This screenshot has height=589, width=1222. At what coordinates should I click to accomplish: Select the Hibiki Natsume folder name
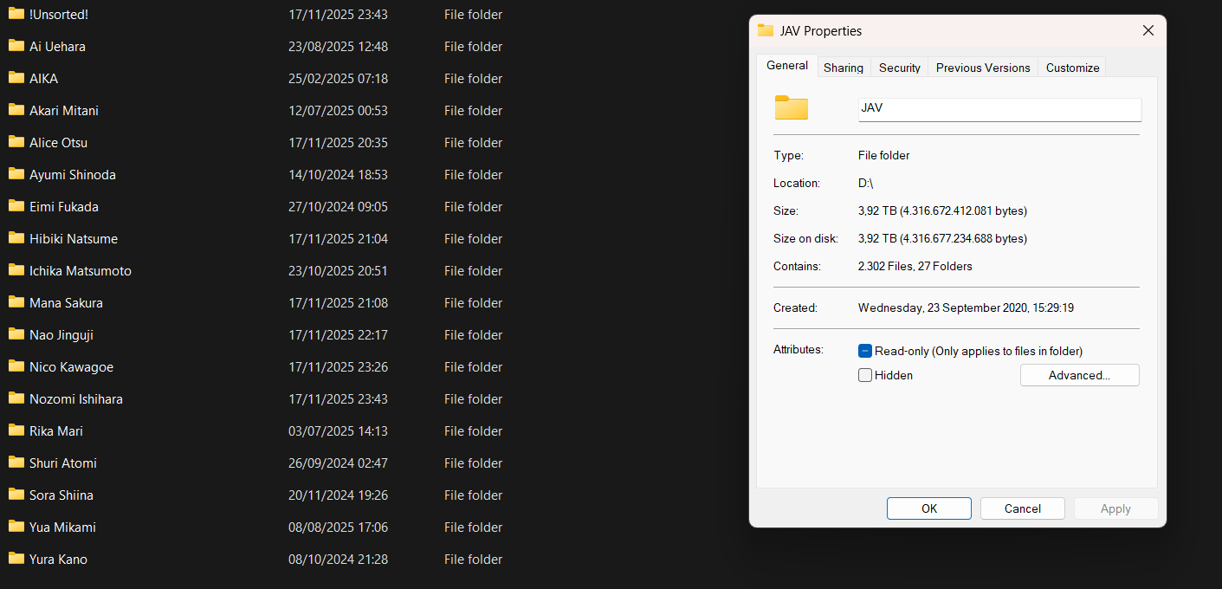click(x=74, y=239)
